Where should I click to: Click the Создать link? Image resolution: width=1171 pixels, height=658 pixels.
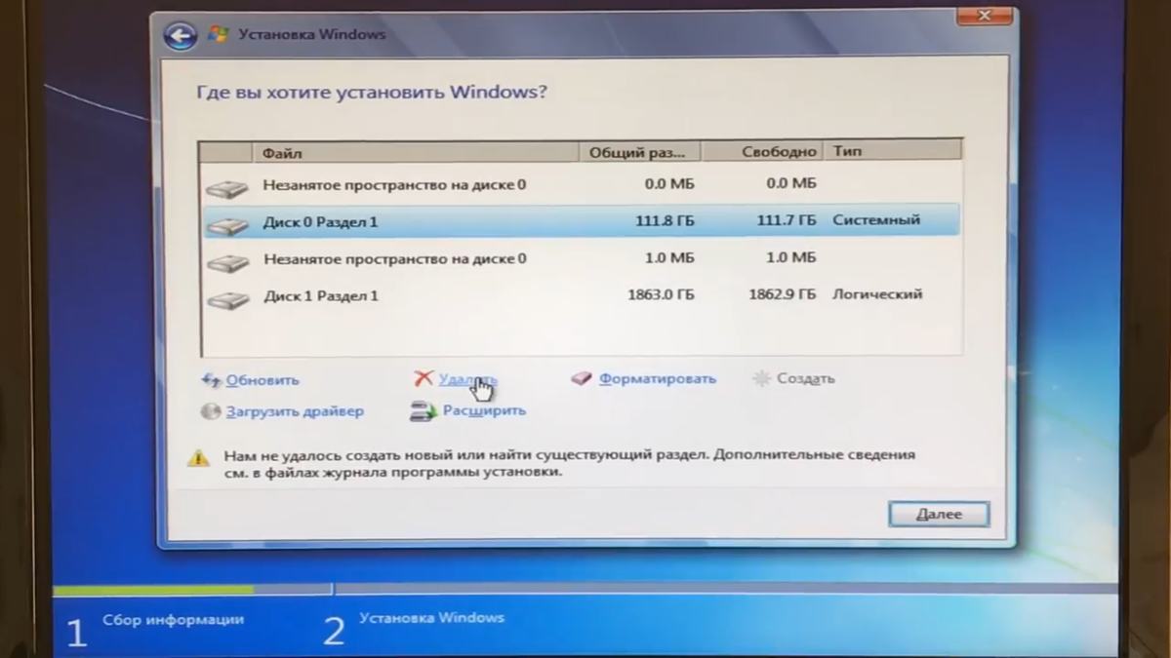click(806, 378)
